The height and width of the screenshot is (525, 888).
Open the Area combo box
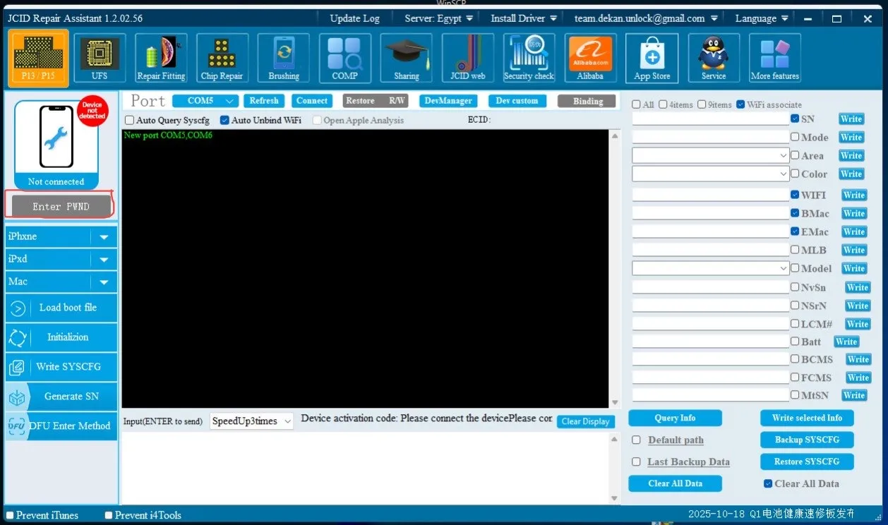pos(711,155)
